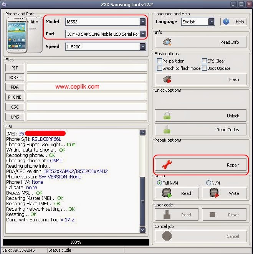
Task: Click the log scroll up arrow
Action: click(x=142, y=133)
